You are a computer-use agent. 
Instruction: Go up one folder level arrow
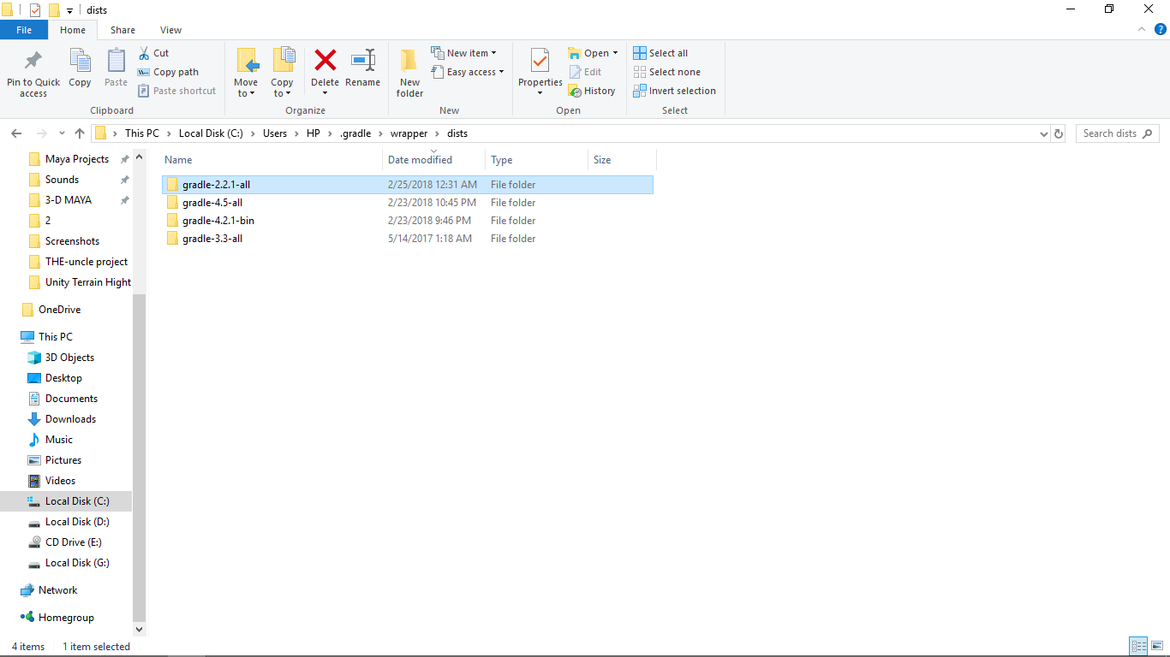click(80, 133)
